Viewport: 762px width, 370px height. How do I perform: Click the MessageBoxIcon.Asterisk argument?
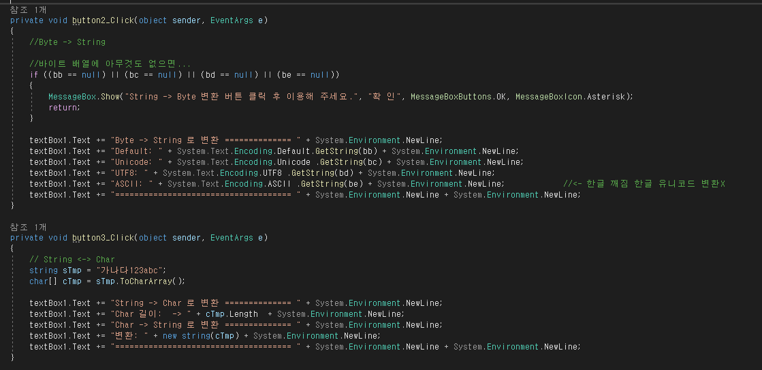(x=572, y=97)
